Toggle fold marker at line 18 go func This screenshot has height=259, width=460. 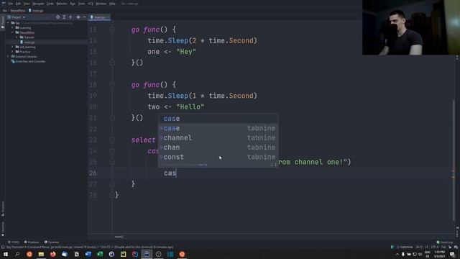(x=112, y=85)
